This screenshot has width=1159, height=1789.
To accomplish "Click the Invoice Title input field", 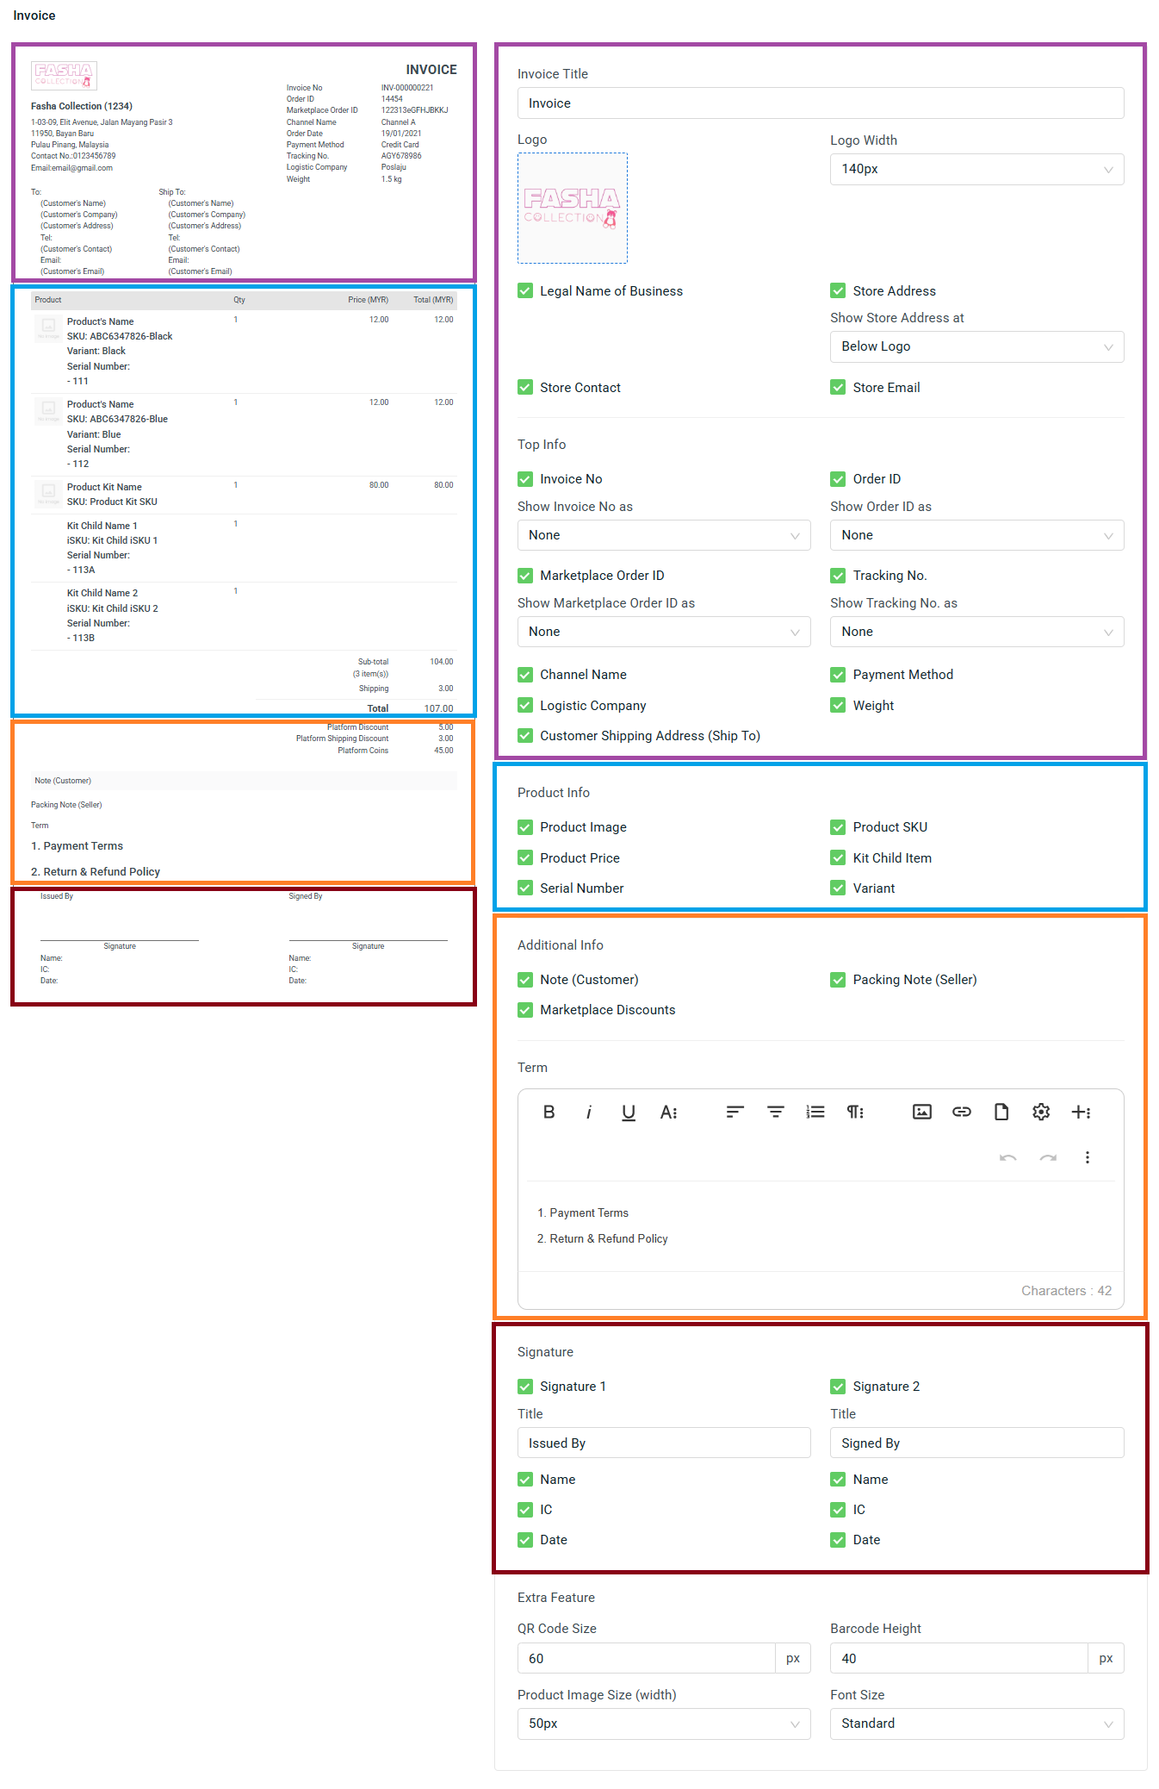I will click(x=820, y=103).
